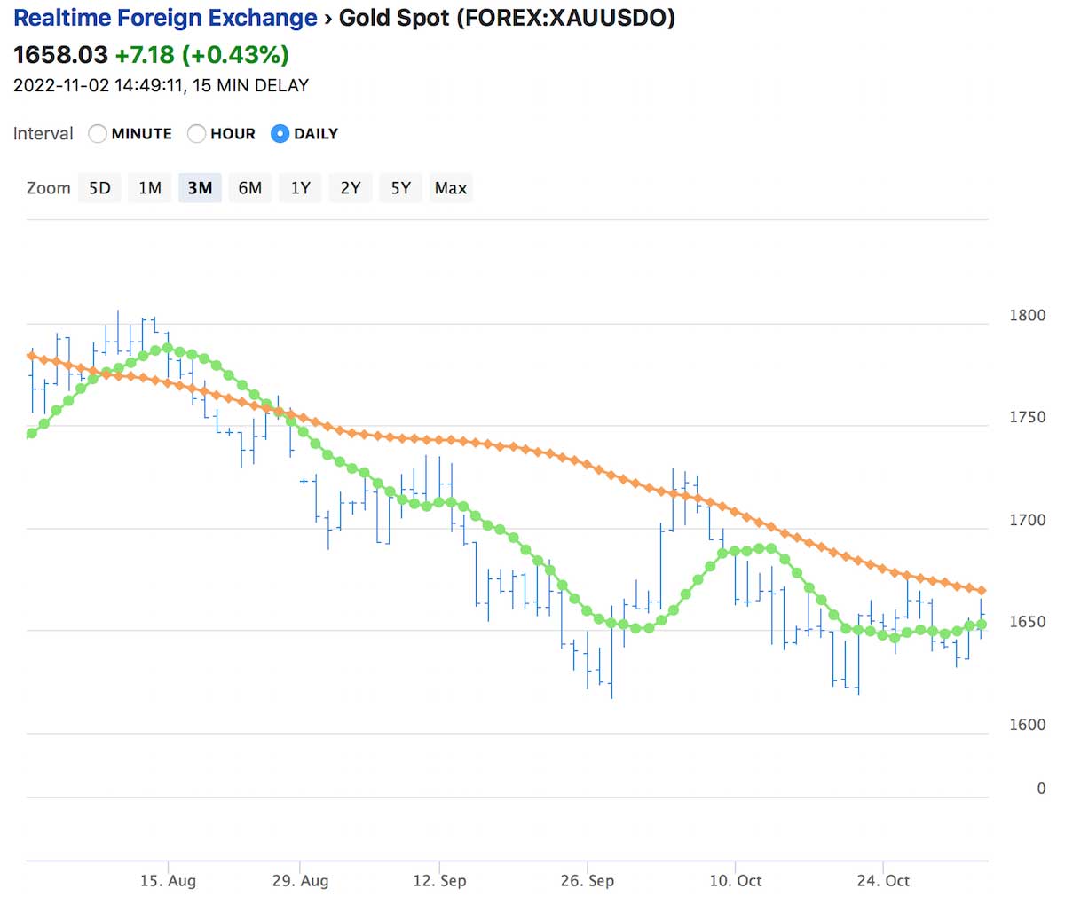
Task: Click the 26. Sep date label
Action: coord(588,881)
